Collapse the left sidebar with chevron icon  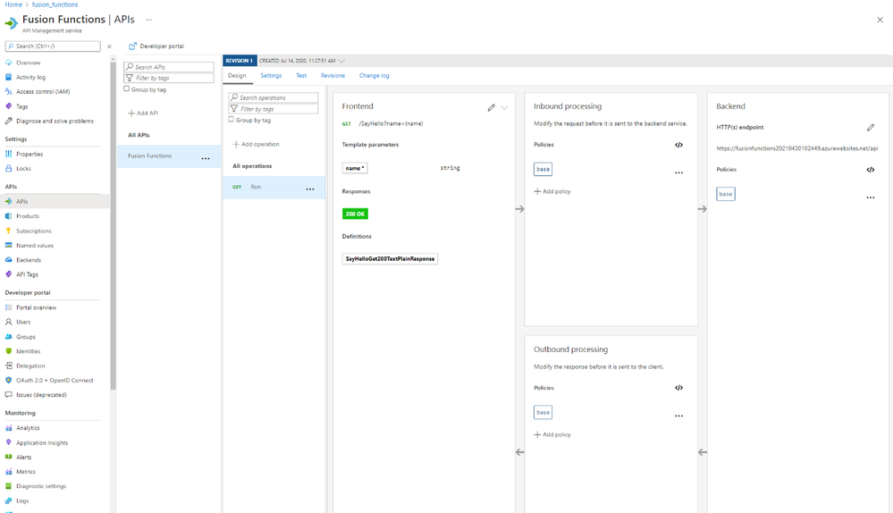[109, 46]
